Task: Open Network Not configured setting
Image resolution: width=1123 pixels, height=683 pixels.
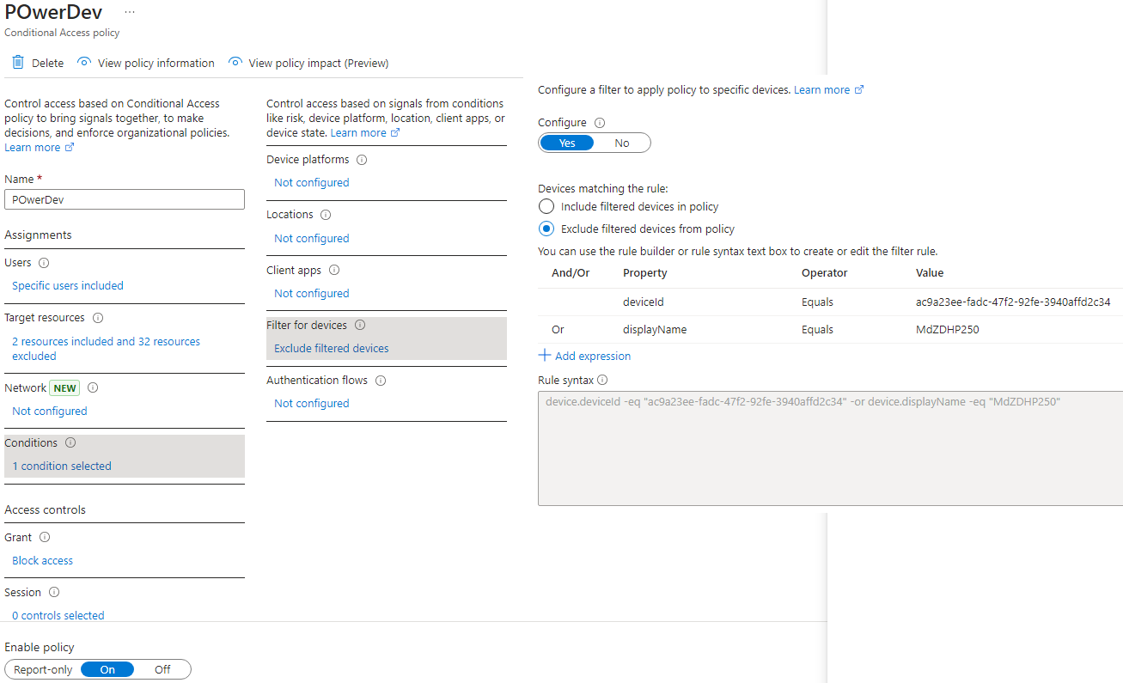Action: click(x=50, y=412)
